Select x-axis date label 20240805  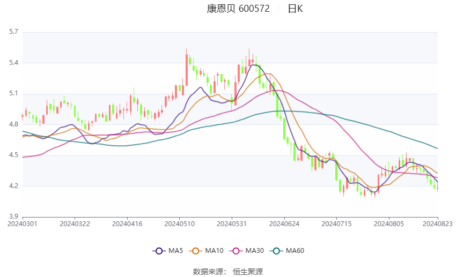pyautogui.click(x=389, y=224)
